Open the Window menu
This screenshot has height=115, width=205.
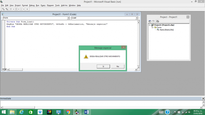[x=72, y=5]
